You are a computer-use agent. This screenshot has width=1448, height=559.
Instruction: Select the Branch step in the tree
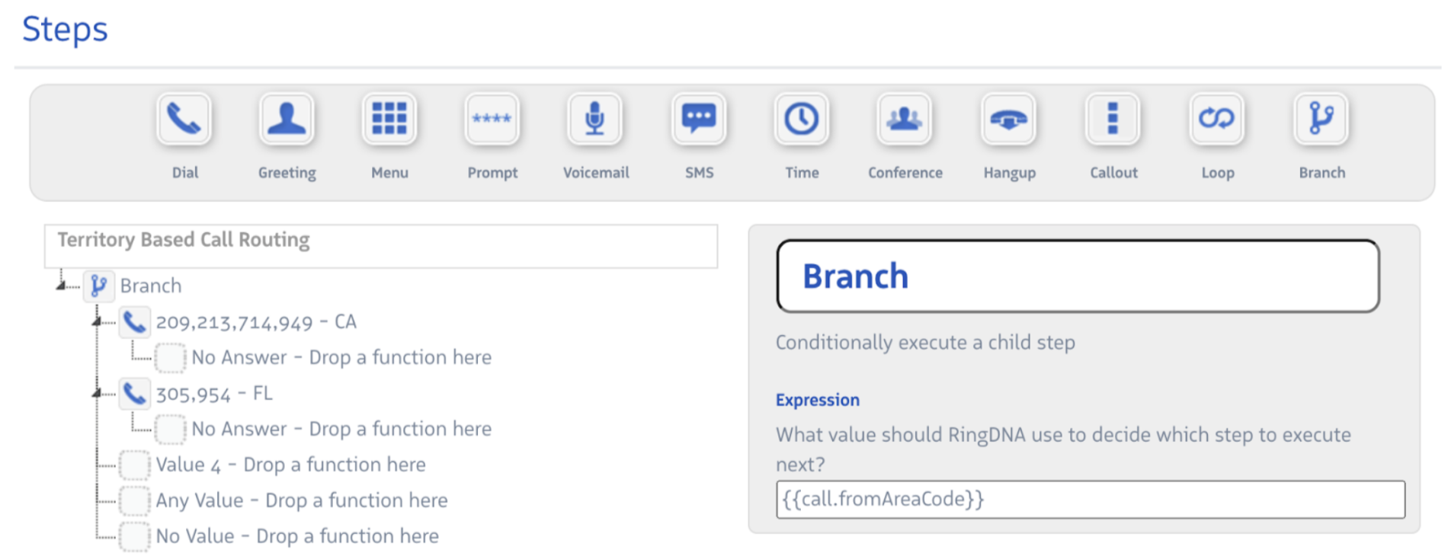point(150,286)
